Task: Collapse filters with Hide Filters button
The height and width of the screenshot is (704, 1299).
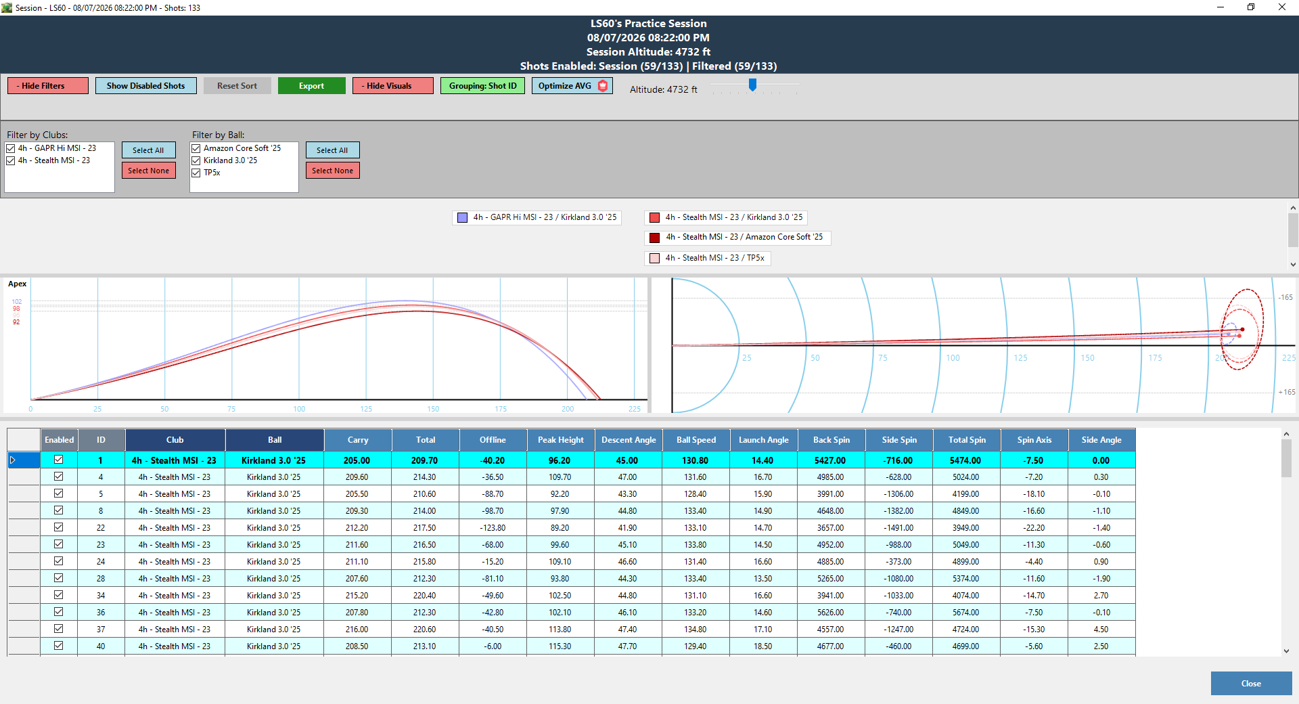Action: click(48, 85)
